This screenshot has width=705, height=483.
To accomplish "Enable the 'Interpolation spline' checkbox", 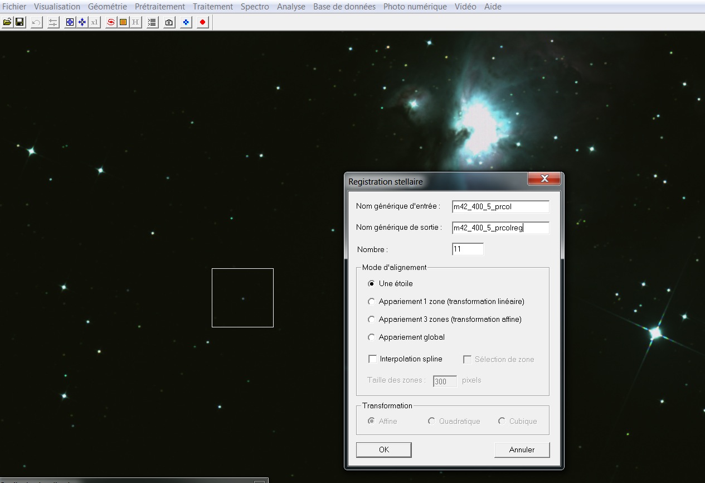I will [373, 359].
